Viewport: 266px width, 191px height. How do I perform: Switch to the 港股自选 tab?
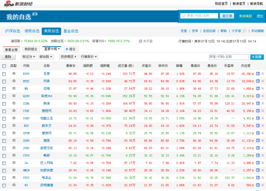pyautogui.click(x=32, y=31)
